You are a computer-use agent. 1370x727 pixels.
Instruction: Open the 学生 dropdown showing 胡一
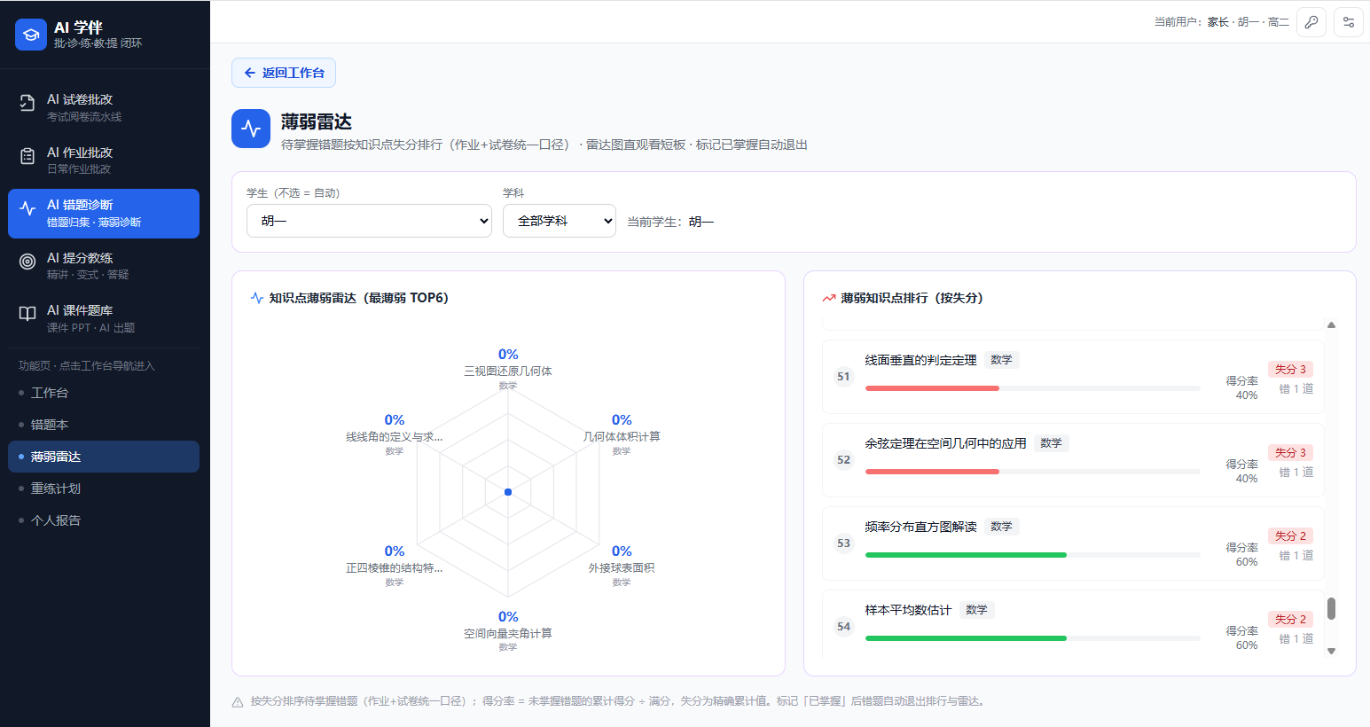click(369, 221)
